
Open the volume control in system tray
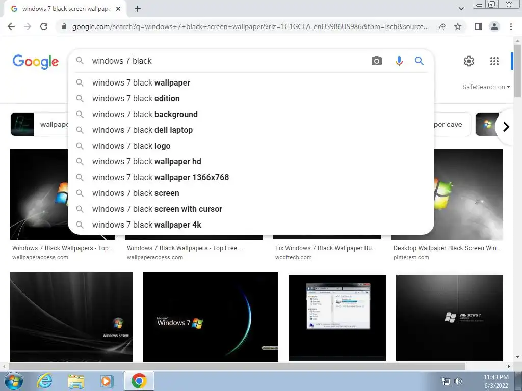point(458,381)
